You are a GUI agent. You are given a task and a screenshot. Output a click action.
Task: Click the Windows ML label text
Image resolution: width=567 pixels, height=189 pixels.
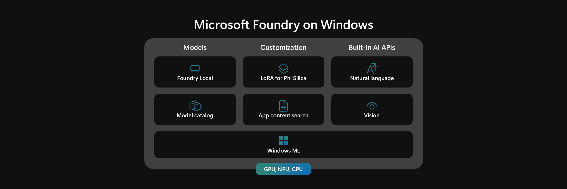tap(283, 151)
